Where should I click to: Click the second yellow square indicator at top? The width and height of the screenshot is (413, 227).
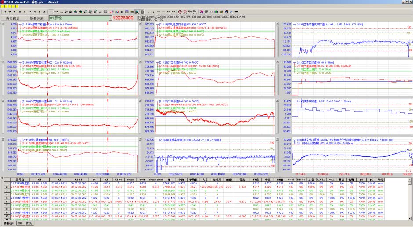(x=6, y=7)
